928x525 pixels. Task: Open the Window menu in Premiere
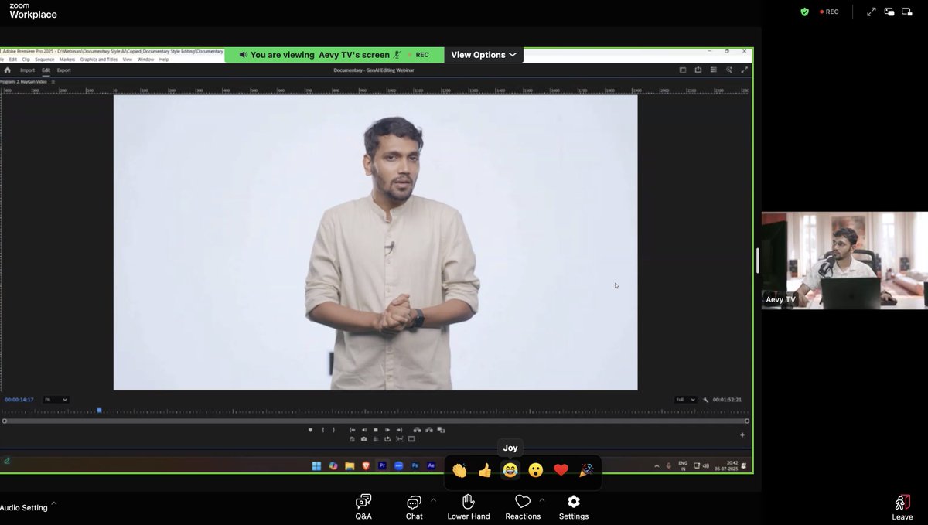click(x=145, y=60)
